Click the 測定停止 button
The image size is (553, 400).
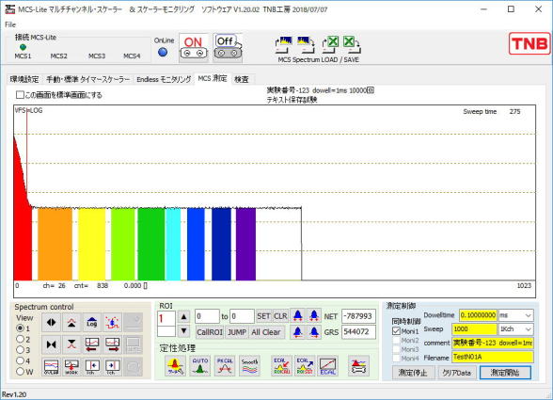click(413, 373)
